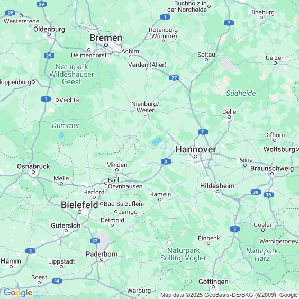Click the Map data copyright text

pos(229,295)
